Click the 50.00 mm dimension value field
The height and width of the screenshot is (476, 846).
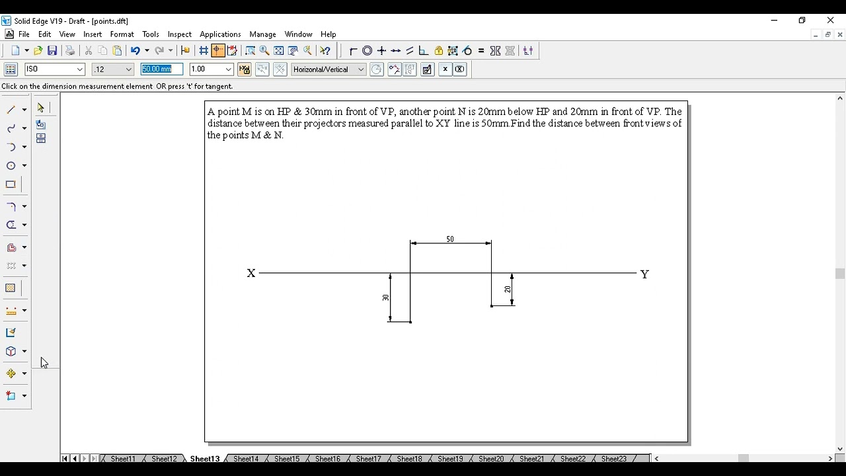click(162, 69)
